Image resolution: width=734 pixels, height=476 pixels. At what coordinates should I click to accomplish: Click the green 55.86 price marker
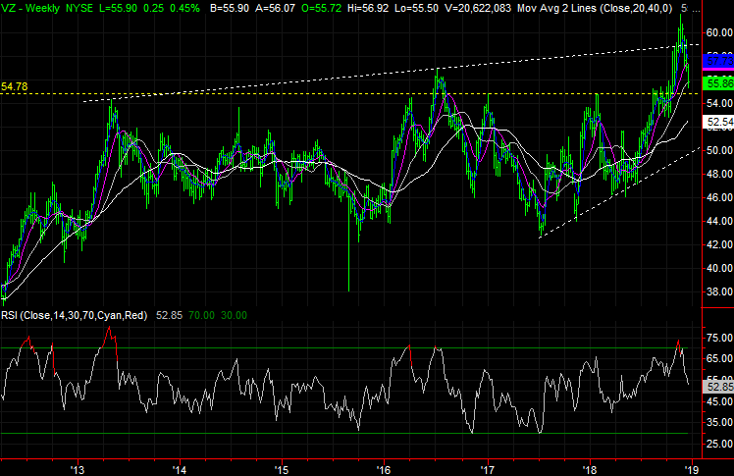tap(718, 83)
